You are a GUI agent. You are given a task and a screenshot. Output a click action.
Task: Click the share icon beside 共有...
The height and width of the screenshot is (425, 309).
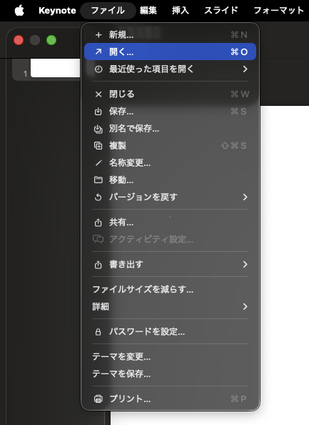[98, 223]
